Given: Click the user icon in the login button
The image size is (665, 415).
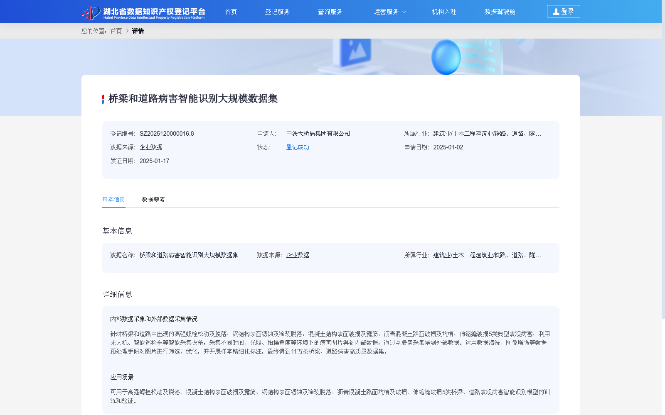Looking at the screenshot, I should click(x=556, y=12).
